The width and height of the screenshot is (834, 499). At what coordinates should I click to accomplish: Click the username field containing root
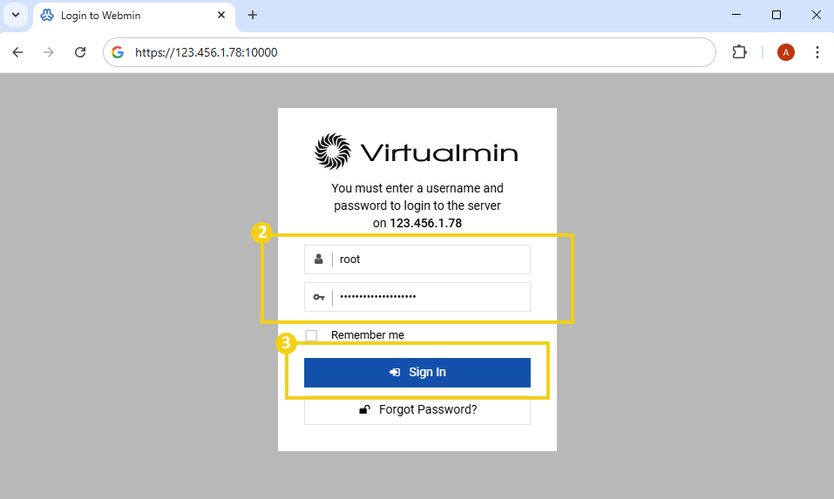coord(417,260)
